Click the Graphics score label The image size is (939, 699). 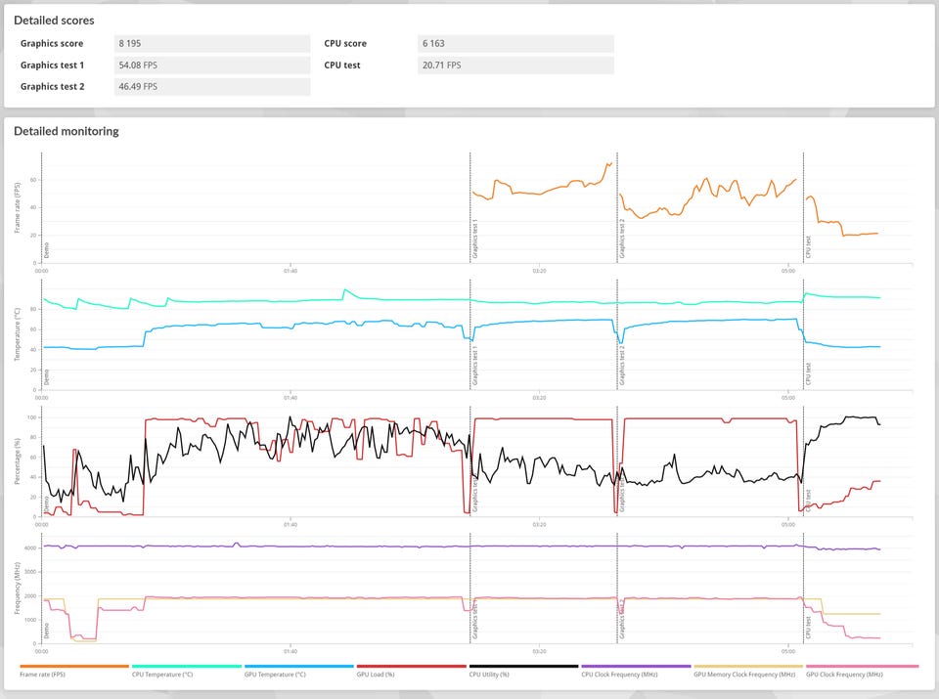[x=52, y=44]
